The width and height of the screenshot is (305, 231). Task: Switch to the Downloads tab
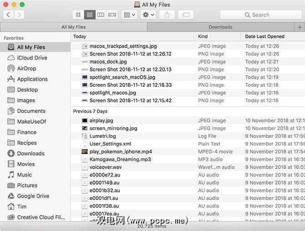220,27
